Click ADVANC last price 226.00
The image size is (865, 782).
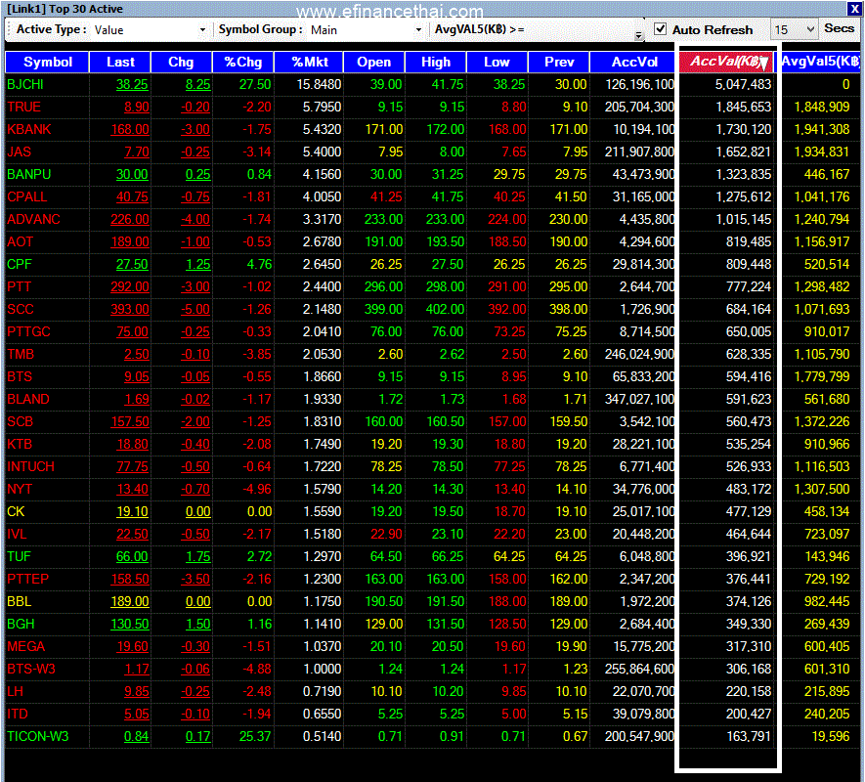(130, 219)
